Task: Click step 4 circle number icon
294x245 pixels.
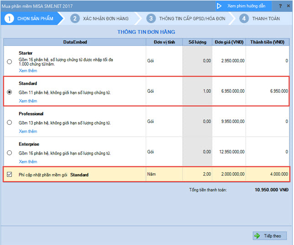Action: pyautogui.click(x=244, y=19)
